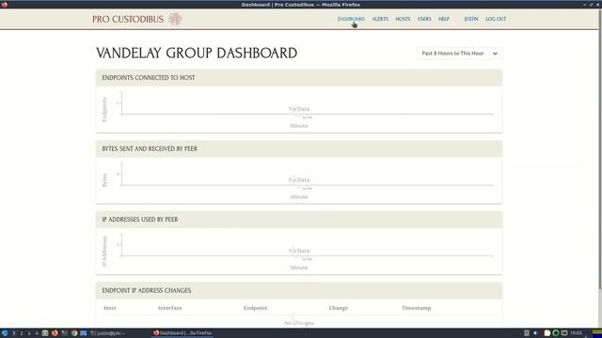Click the green circle tray icon
Screen dimensions: 602x338
coord(556,333)
